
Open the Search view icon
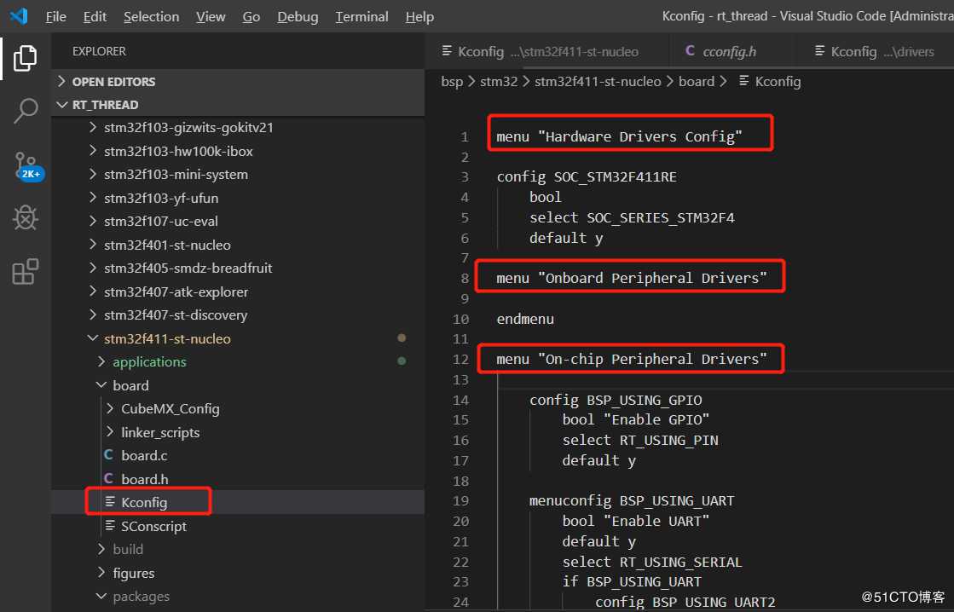[25, 111]
